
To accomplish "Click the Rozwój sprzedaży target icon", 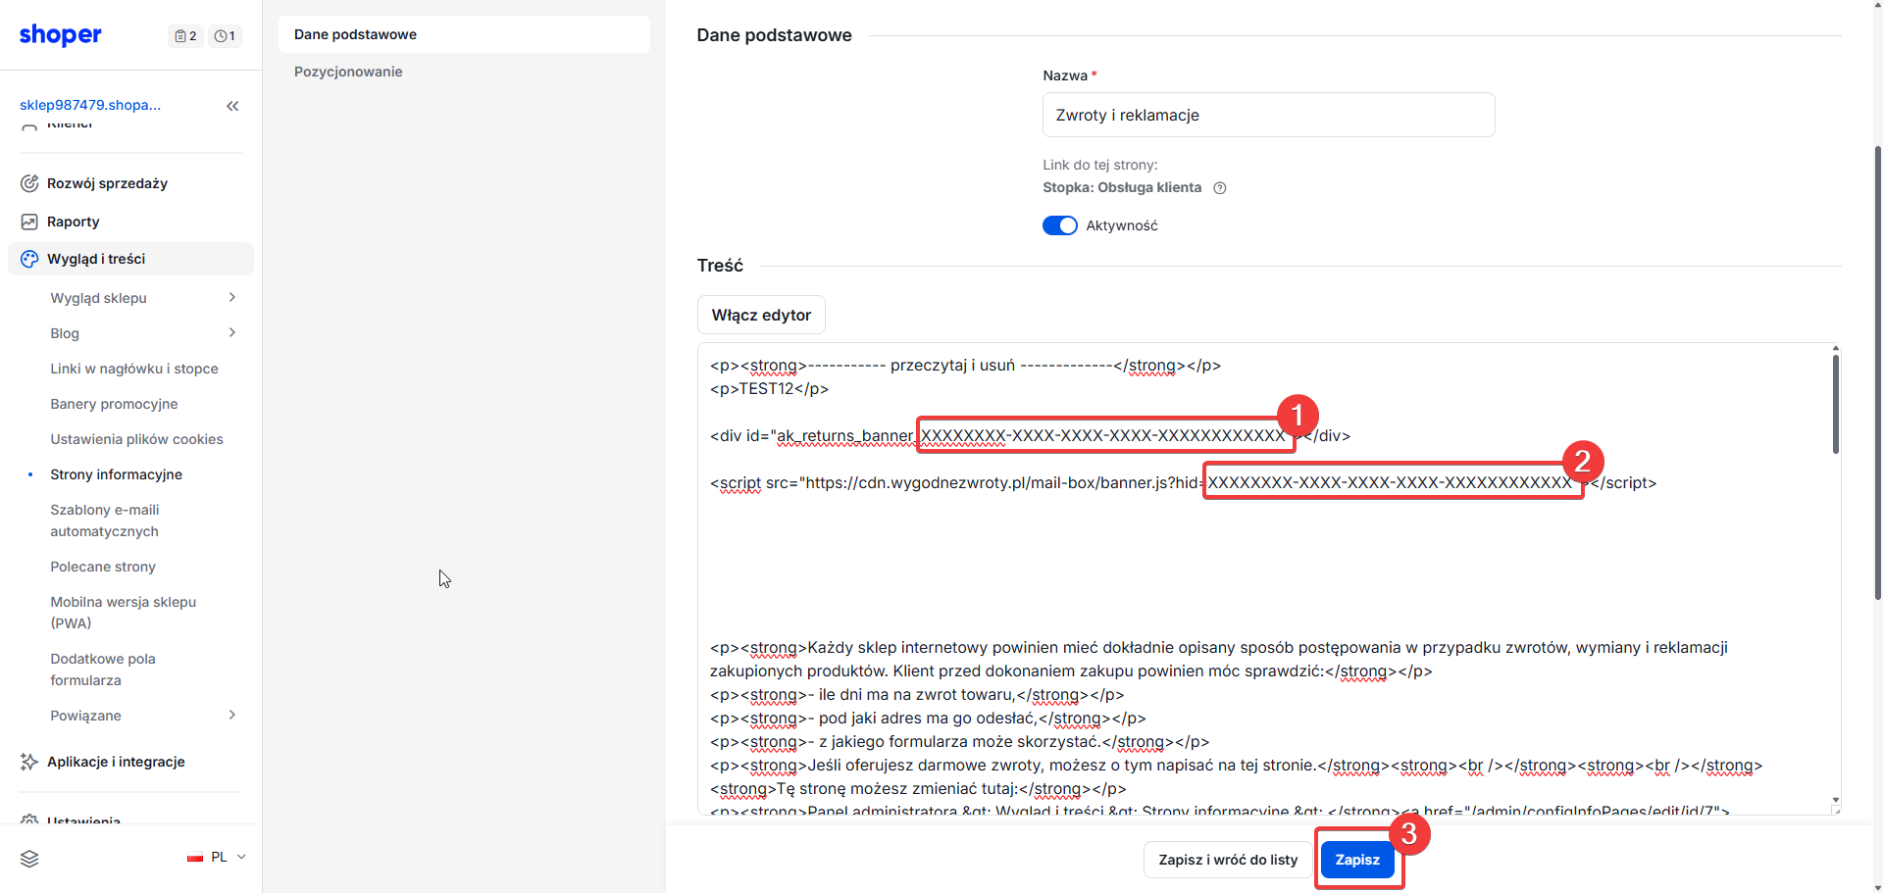I will pyautogui.click(x=29, y=183).
